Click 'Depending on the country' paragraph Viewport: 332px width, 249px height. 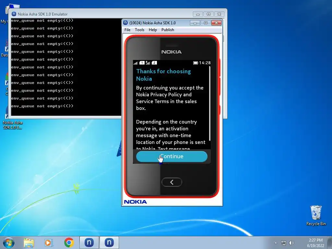tap(171, 135)
